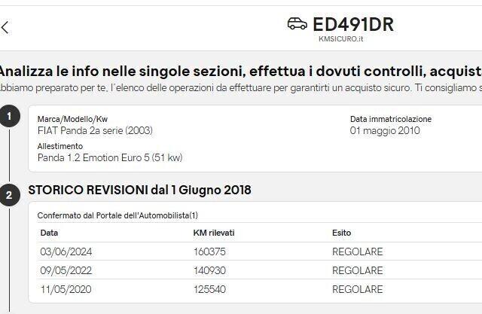
Task: Click the car icon beside the plate
Action: [297, 24]
